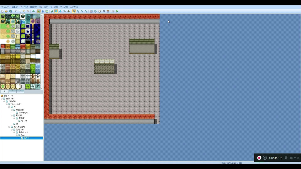Set map zoom scale to 1/2
This screenshot has width=301, height=169.
click(x=78, y=11)
